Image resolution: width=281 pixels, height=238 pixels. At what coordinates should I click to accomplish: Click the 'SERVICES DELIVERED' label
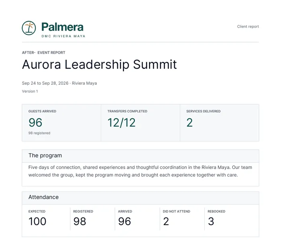coord(204,111)
